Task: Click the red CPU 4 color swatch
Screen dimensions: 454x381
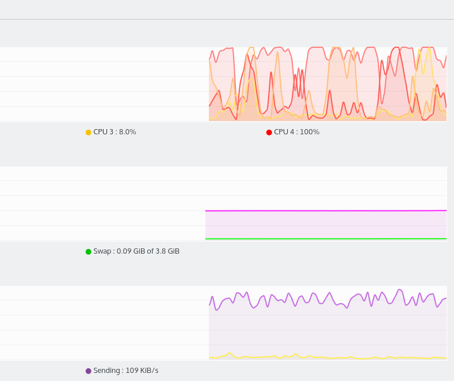Action: coord(269,133)
